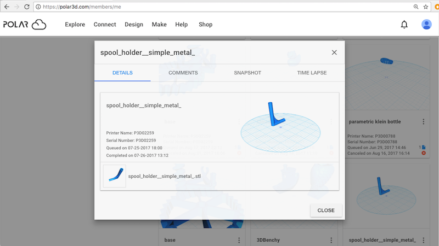
Task: Open options menu for bottom spool_holder__simple_metal_ card
Action: point(423,240)
